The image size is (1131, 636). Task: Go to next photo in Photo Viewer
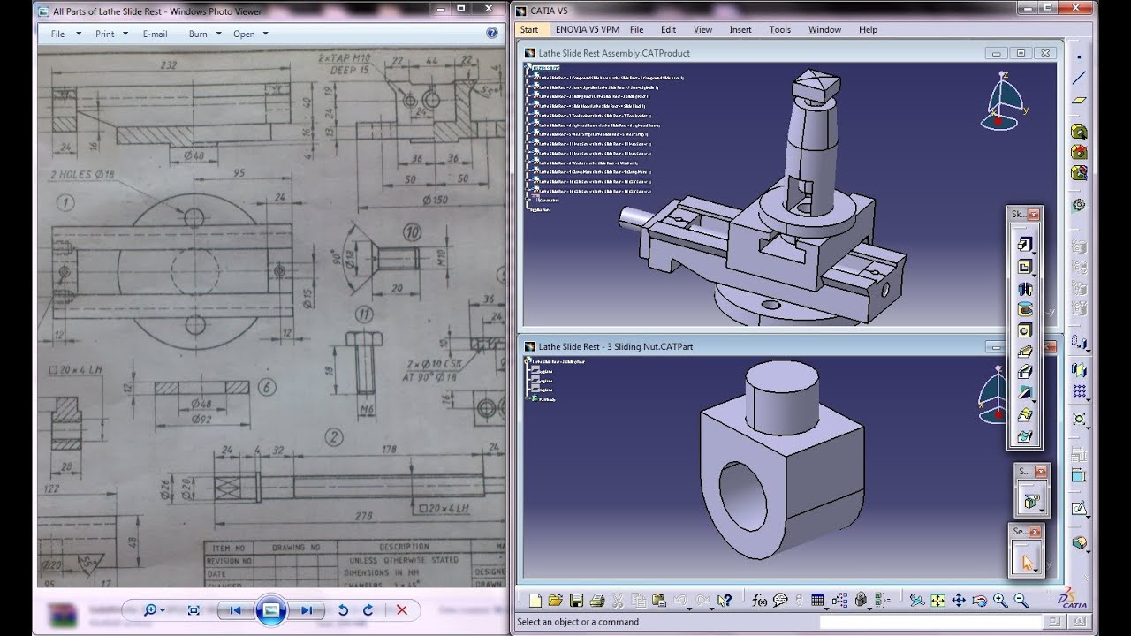click(306, 609)
